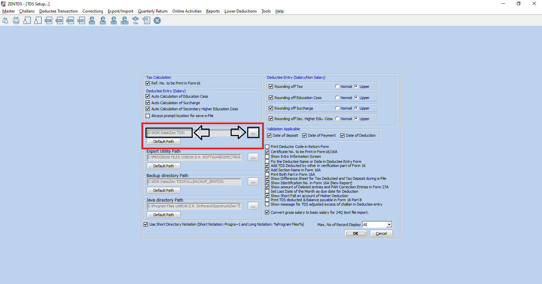
Task: Browse for Java directory Path
Action: 253,206
